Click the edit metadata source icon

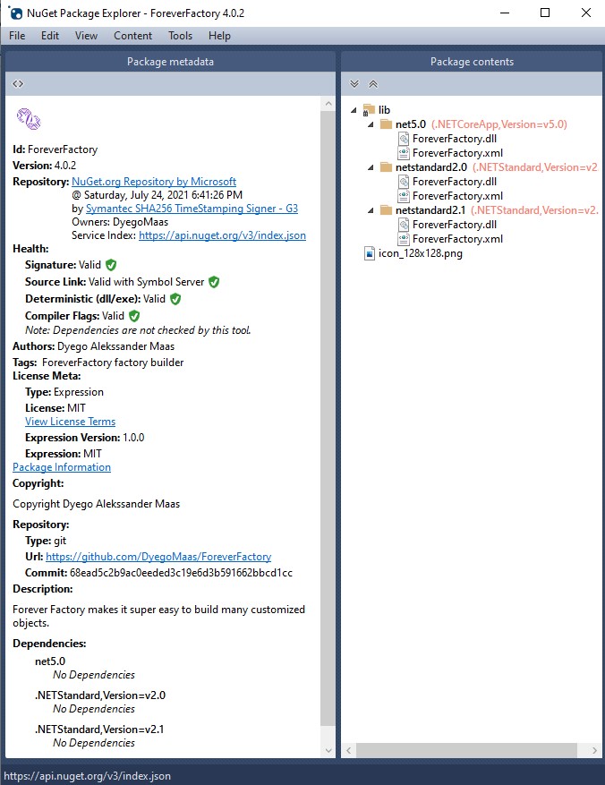point(18,83)
